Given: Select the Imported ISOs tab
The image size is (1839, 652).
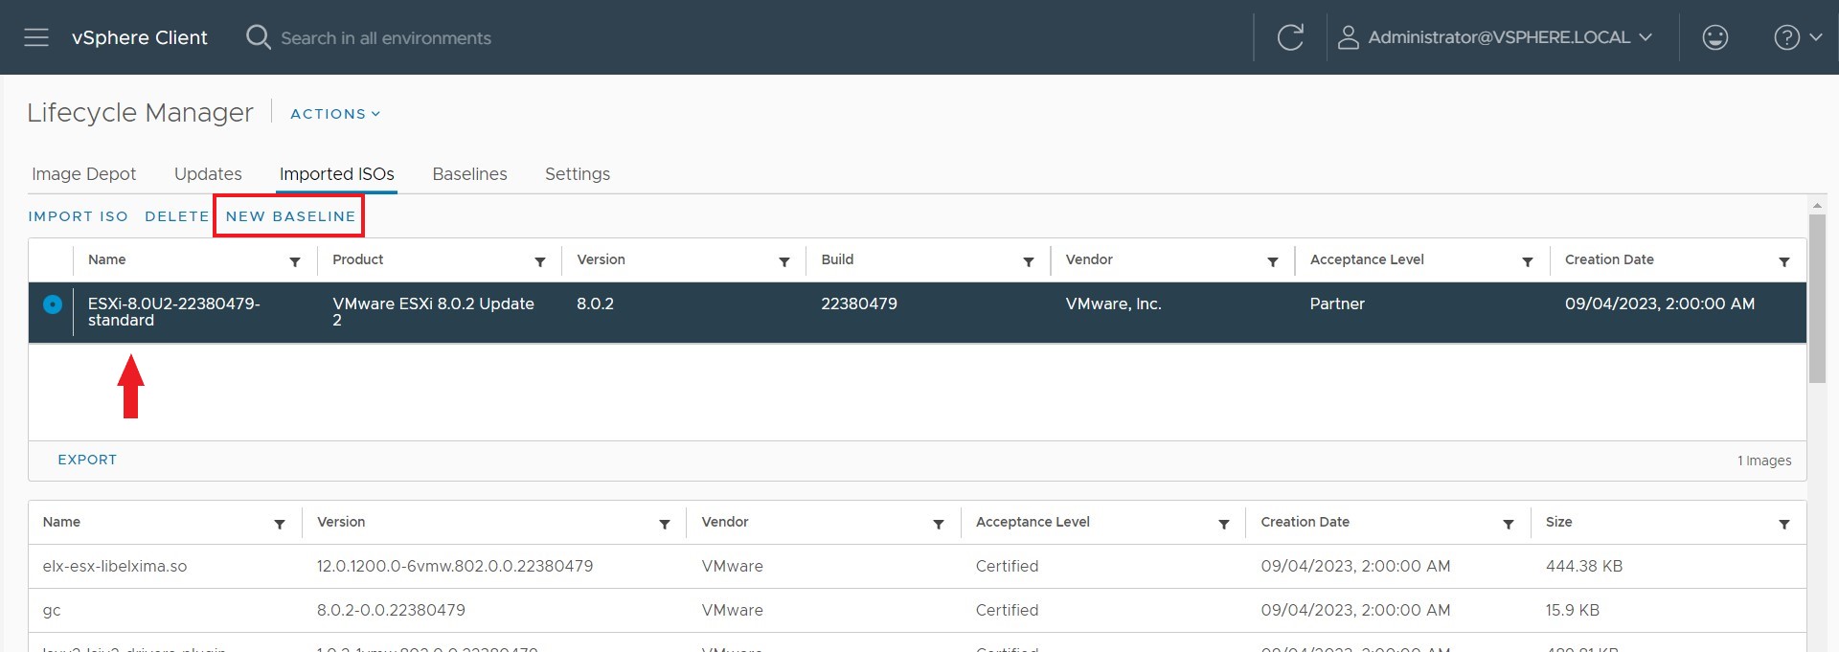Looking at the screenshot, I should pos(337,174).
